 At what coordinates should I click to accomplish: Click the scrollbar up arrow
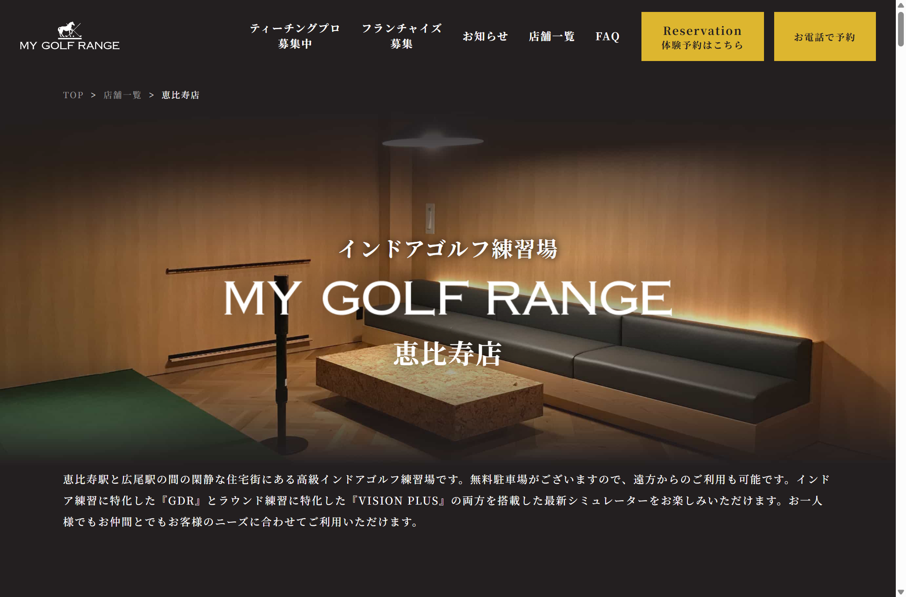coord(901,5)
